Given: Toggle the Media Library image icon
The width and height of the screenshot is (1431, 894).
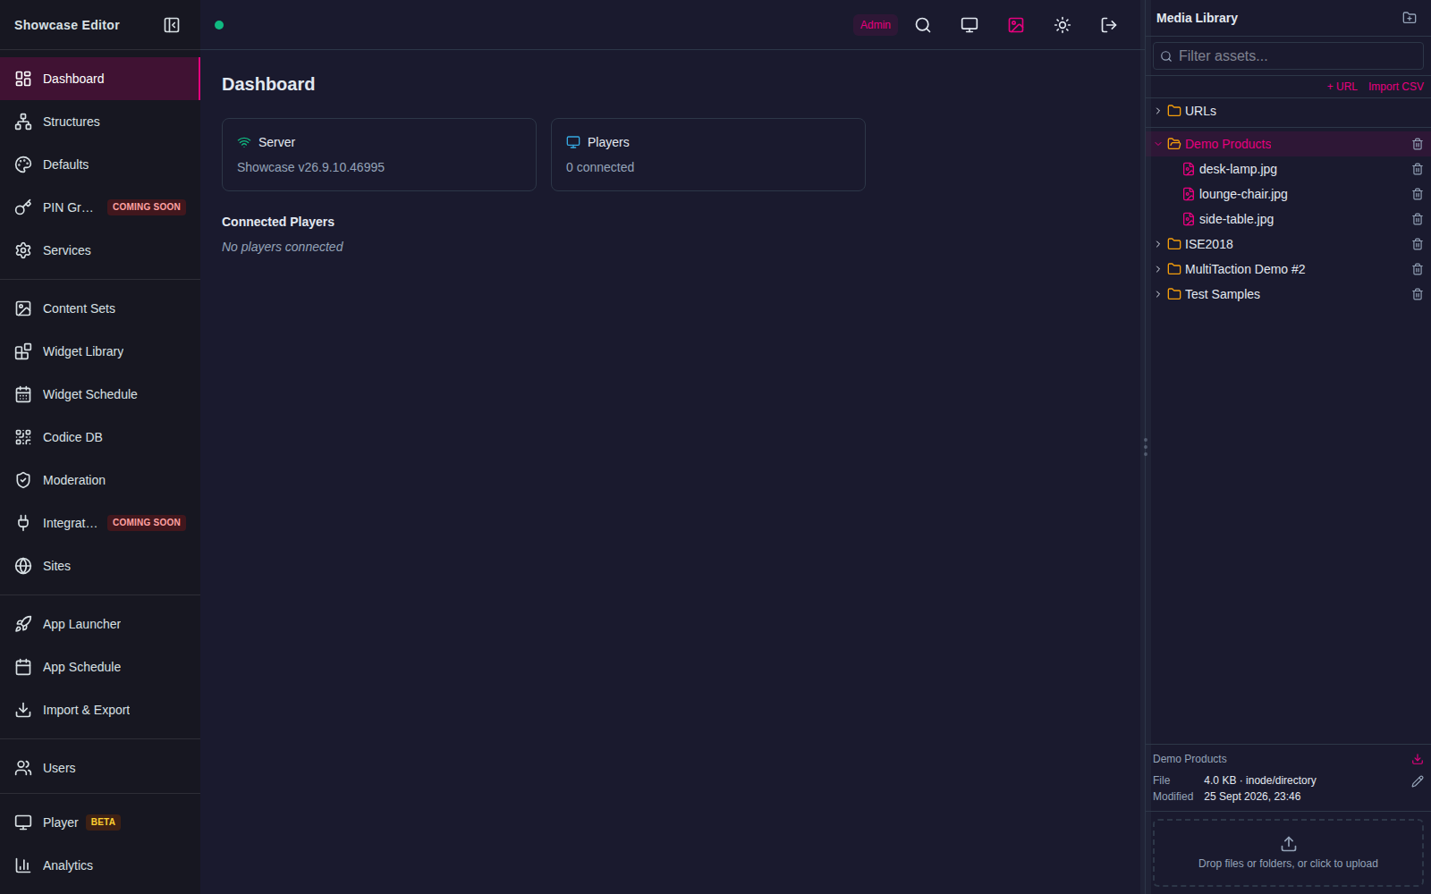Looking at the screenshot, I should 1016,25.
